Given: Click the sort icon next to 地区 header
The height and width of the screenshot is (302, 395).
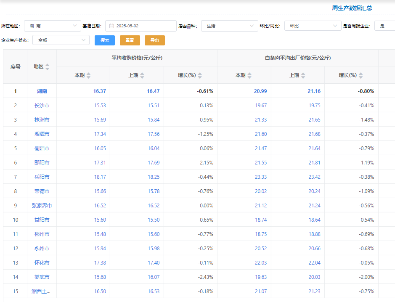Looking at the screenshot, I should pyautogui.click(x=48, y=67).
